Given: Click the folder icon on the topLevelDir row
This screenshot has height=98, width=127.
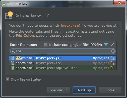Looking at the screenshot, I should [x=112, y=68].
